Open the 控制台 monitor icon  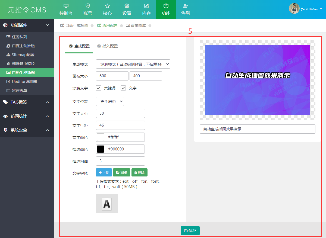(66, 6)
